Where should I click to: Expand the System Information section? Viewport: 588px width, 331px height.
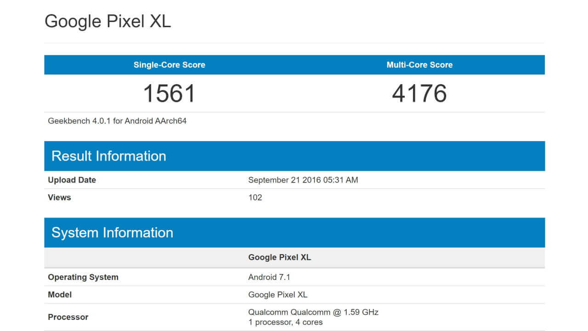(113, 233)
